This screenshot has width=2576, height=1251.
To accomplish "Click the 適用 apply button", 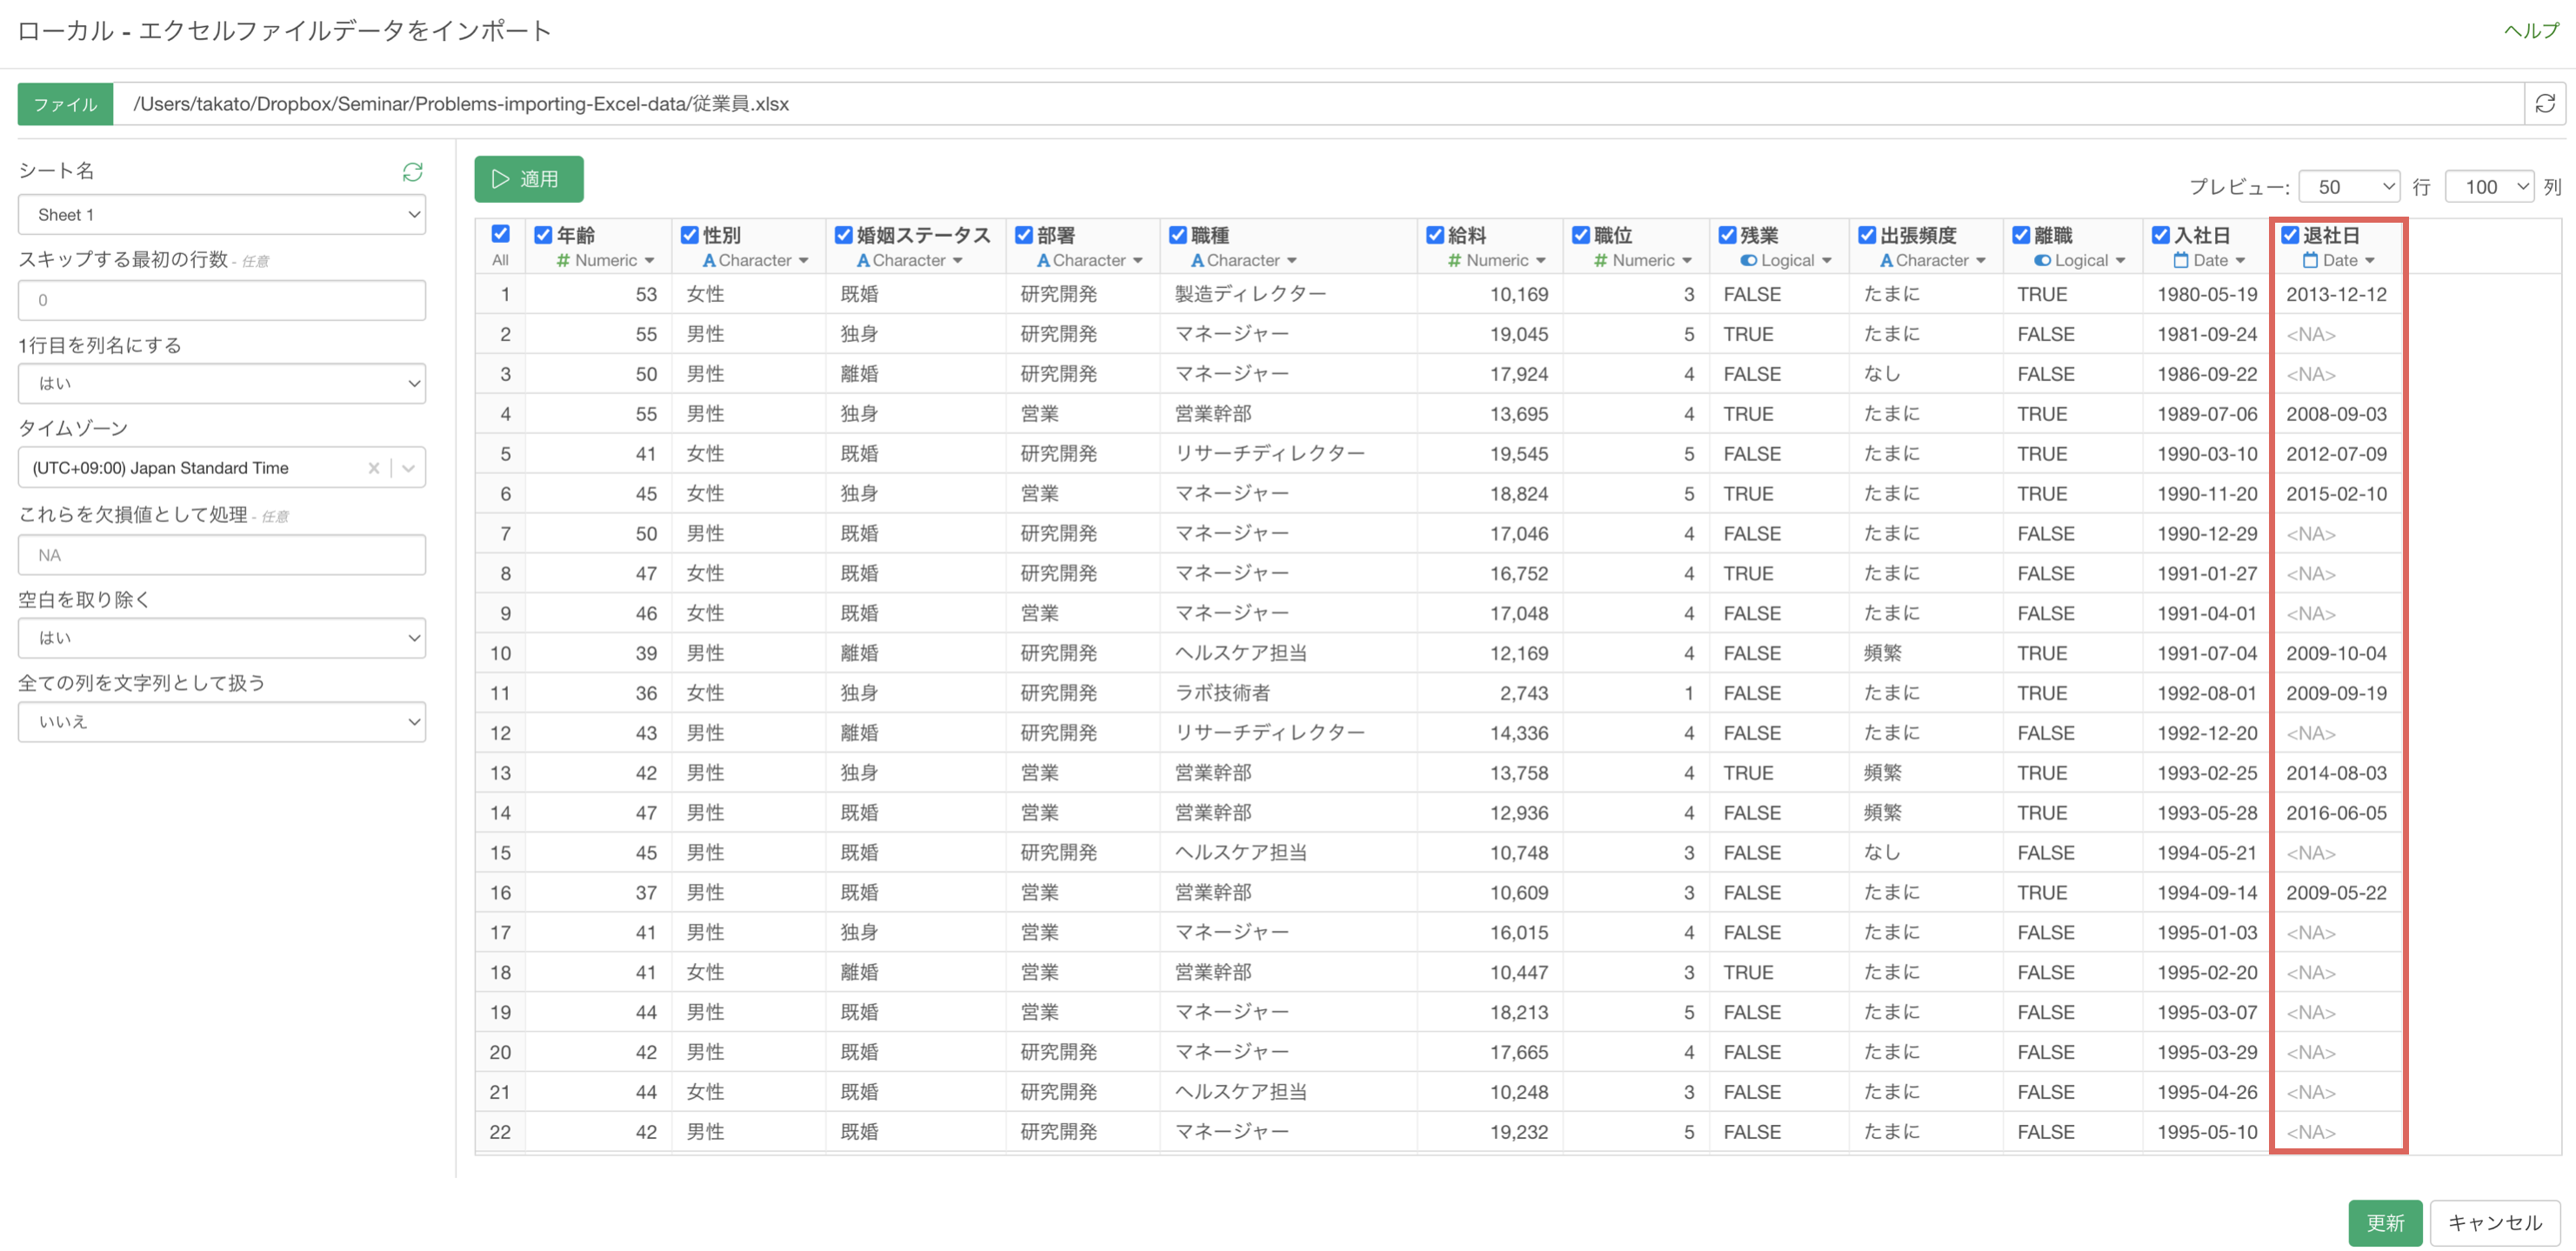I will point(529,179).
